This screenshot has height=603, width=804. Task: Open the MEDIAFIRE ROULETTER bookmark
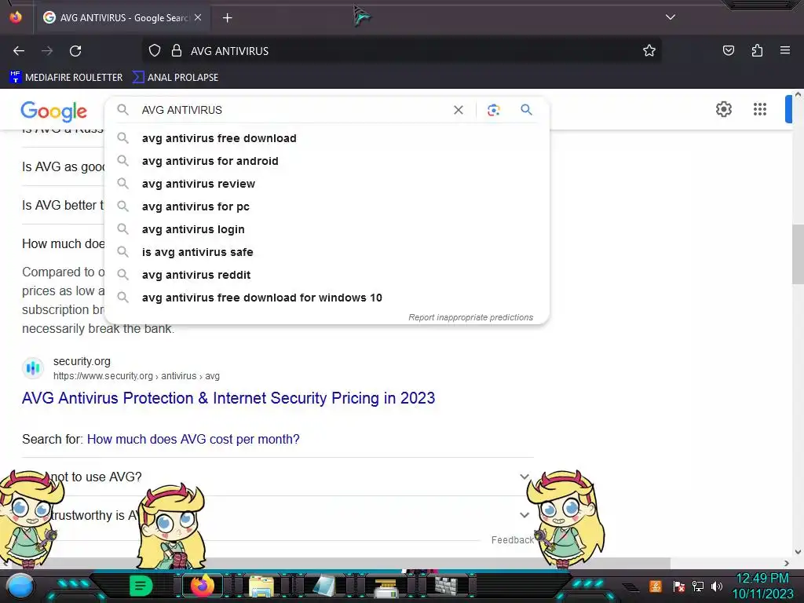(x=66, y=78)
